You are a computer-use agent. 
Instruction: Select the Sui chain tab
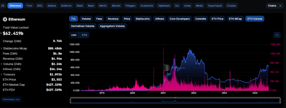(177, 6)
